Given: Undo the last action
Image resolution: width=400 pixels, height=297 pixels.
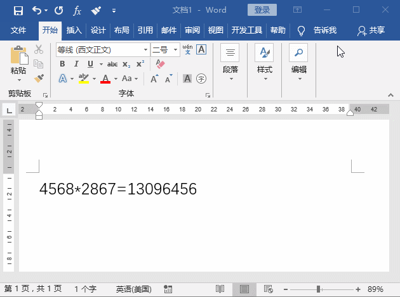Looking at the screenshot, I should (x=36, y=10).
